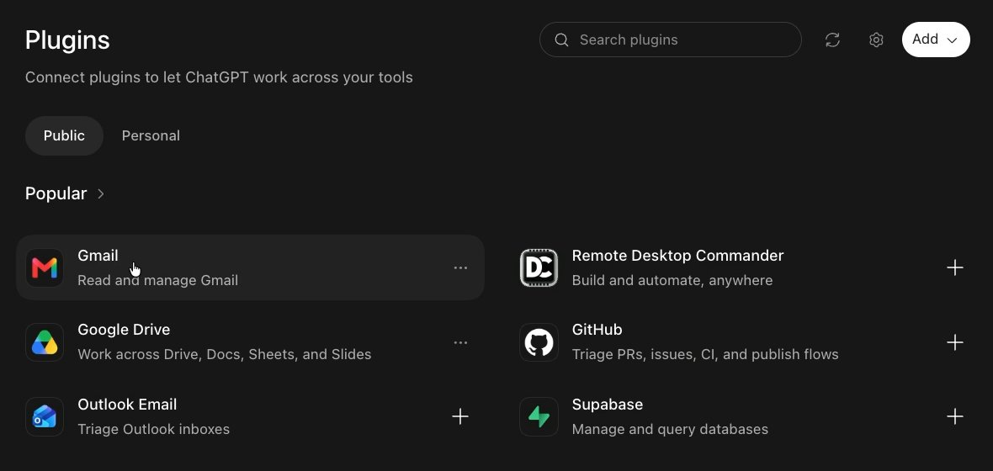Add the GitHub plugin
Image resolution: width=993 pixels, height=471 pixels.
click(x=955, y=342)
